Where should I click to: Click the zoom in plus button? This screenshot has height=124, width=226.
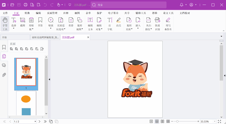tap(198, 122)
